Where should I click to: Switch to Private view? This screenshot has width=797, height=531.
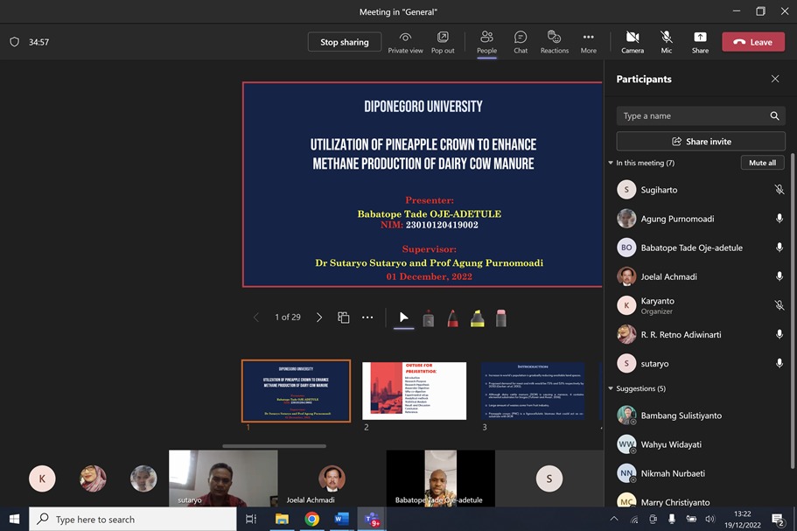tap(405, 41)
